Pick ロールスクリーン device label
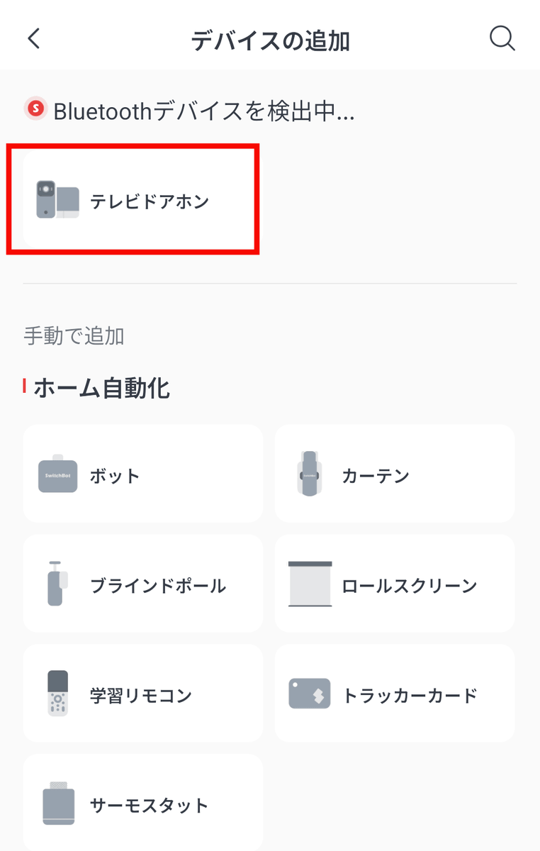Viewport: 540px width, 851px height. tap(410, 586)
